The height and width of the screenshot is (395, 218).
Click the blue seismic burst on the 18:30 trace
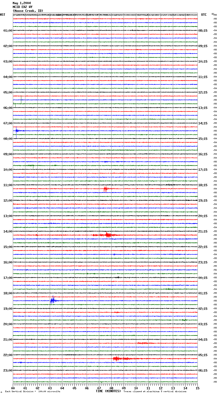pyautogui.click(x=53, y=300)
